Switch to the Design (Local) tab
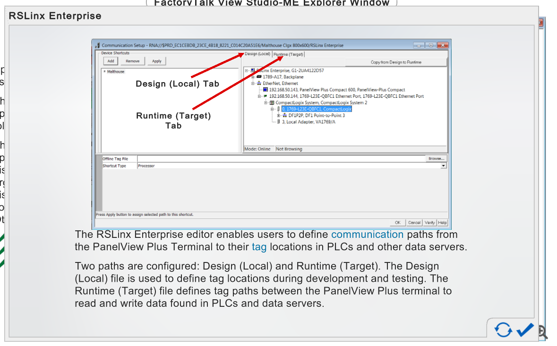 (257, 54)
